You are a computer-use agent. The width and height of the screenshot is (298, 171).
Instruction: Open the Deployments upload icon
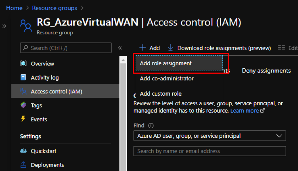click(23, 165)
